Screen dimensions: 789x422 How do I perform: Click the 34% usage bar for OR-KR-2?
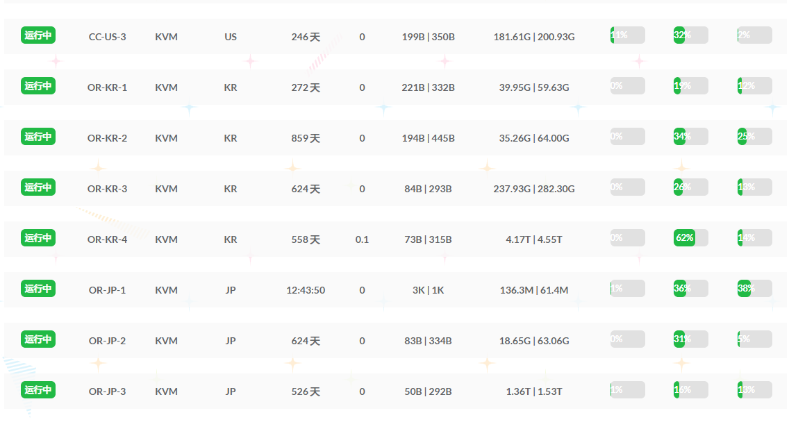(x=690, y=137)
